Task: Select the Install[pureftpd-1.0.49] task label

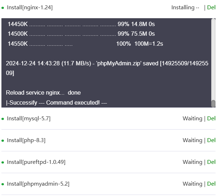Action: coord(36,162)
